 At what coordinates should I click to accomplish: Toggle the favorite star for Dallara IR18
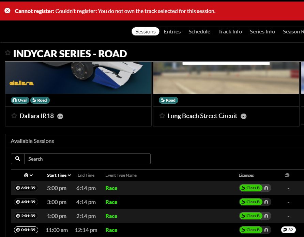(x=14, y=116)
